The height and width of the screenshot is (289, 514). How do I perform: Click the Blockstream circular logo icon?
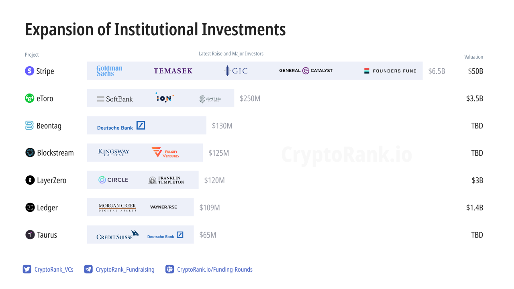click(x=30, y=153)
